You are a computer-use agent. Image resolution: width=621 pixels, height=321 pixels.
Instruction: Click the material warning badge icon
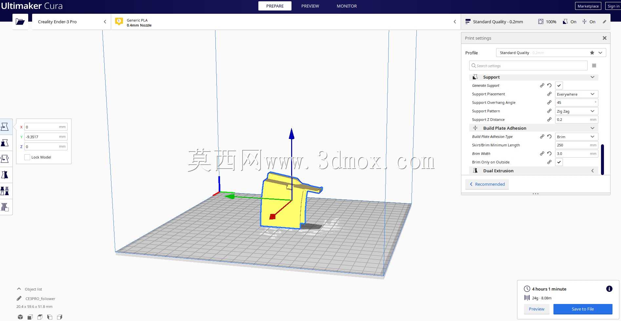point(119,22)
